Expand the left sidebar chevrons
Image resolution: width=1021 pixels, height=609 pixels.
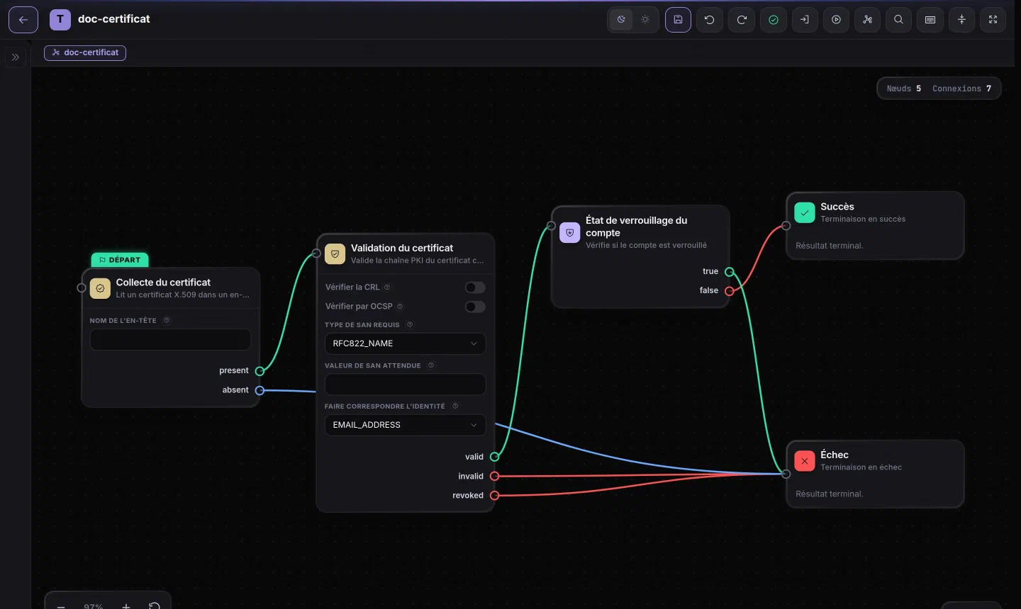point(16,57)
